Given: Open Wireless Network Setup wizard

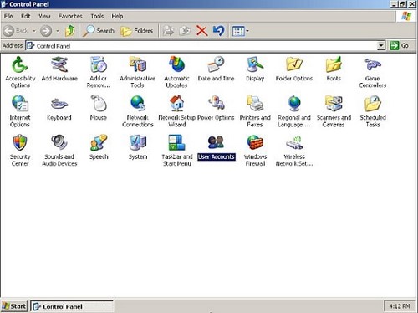Looking at the screenshot, I should tap(294, 150).
